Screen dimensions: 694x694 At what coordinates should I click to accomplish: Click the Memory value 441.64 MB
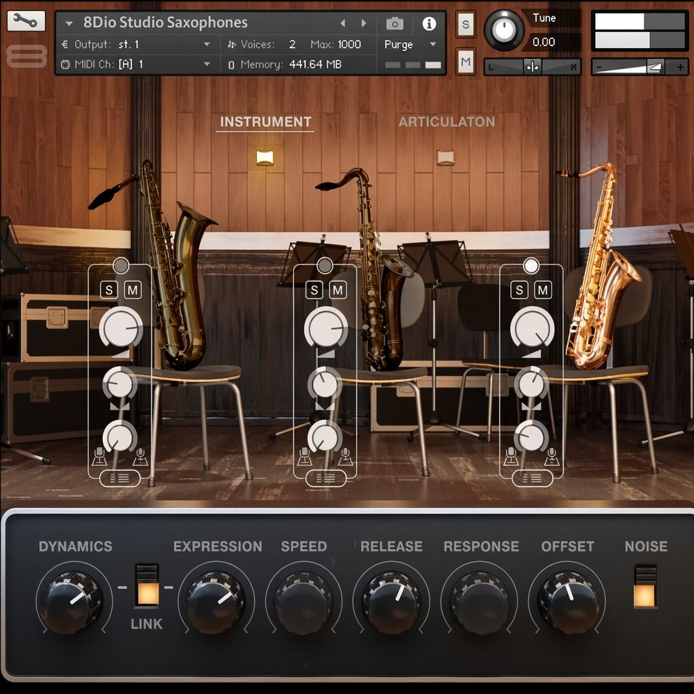click(315, 64)
